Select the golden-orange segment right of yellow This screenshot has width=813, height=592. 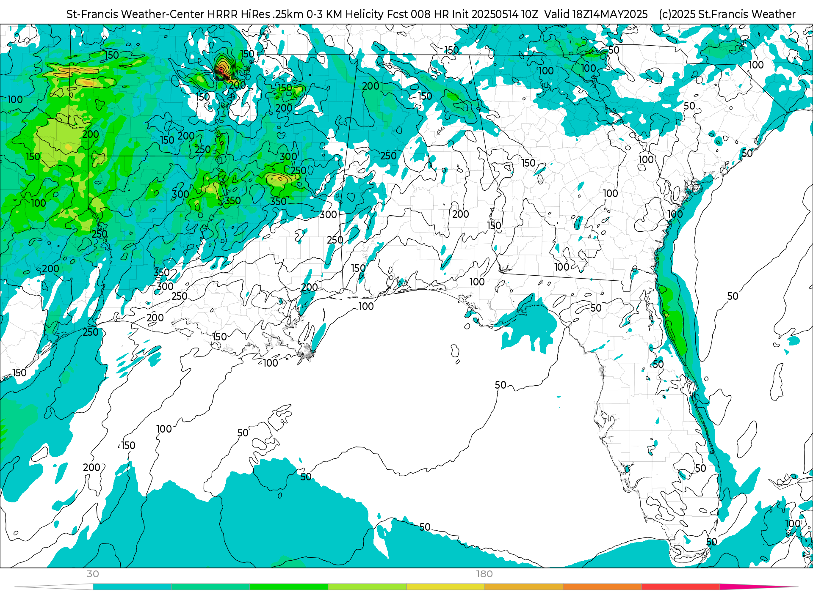pyautogui.click(x=524, y=587)
